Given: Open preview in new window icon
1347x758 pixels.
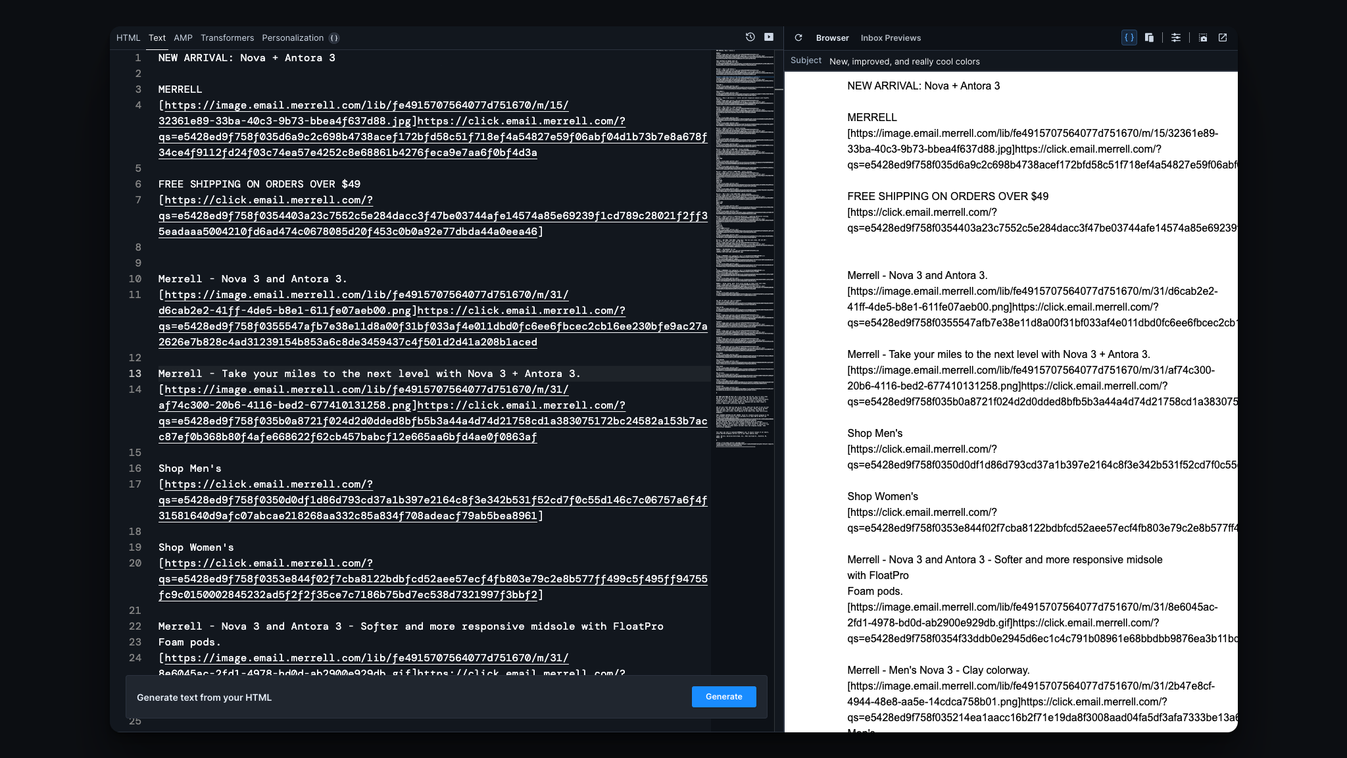Looking at the screenshot, I should pos(1223,38).
